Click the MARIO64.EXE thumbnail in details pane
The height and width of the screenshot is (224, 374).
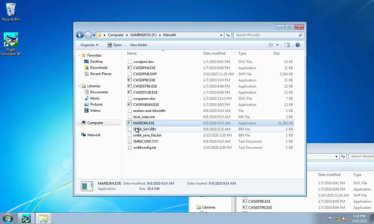87,186
